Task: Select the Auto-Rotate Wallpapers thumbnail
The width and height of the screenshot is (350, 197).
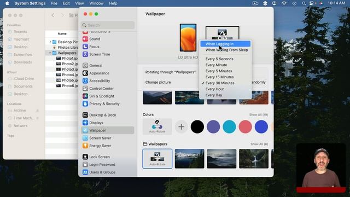Action: (157, 159)
